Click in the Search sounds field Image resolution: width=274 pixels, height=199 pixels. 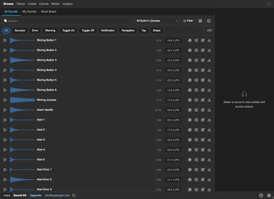point(68,21)
